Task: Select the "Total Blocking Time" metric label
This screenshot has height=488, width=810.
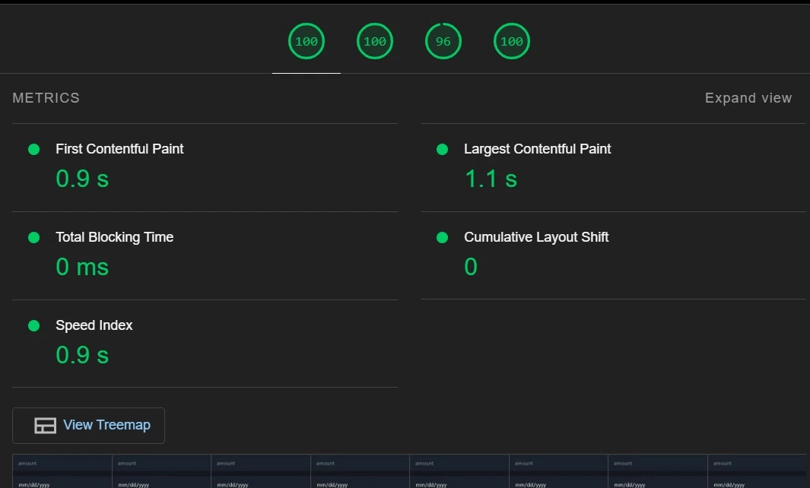Action: pos(115,237)
